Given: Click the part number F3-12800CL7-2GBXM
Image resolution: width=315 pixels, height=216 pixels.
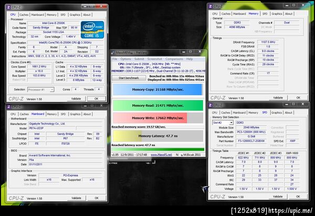Looking at the screenshot, I should pos(251,141).
